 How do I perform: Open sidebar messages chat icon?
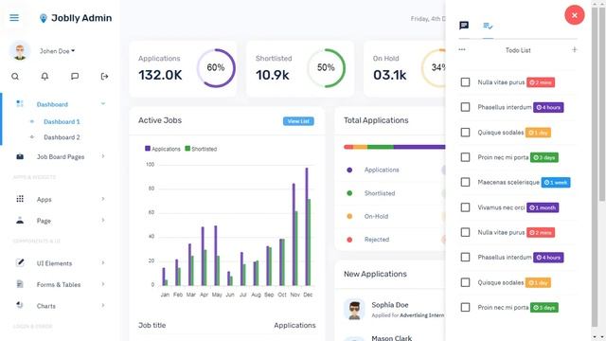[75, 77]
